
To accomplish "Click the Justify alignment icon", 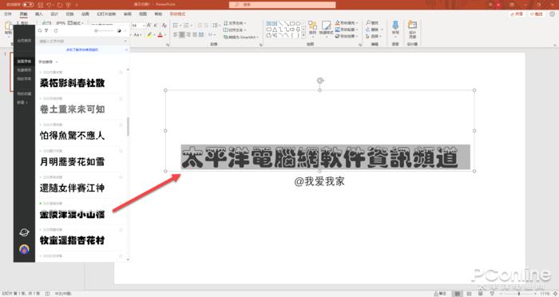I will [195, 35].
